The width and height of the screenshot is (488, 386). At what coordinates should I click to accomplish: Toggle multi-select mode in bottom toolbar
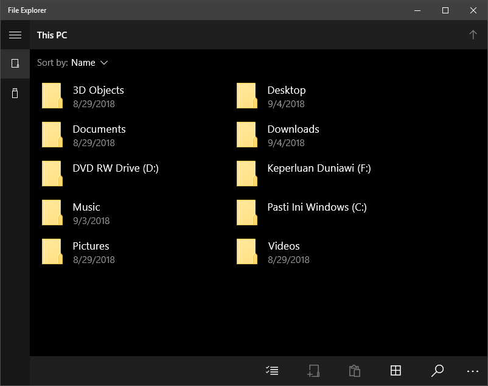(x=272, y=371)
